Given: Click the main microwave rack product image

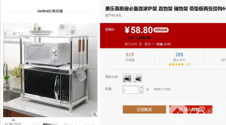Looking at the screenshot, I should pos(50,70).
